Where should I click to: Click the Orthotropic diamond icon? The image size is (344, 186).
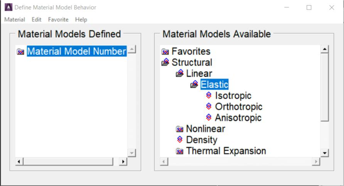point(209,106)
